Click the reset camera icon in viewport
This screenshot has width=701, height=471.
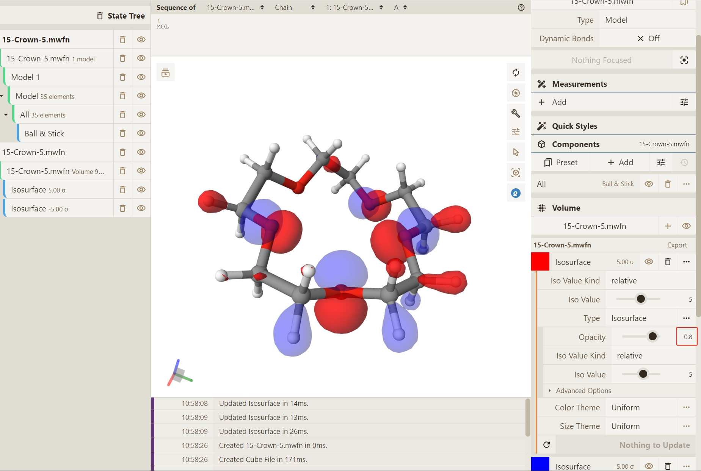[x=516, y=72]
